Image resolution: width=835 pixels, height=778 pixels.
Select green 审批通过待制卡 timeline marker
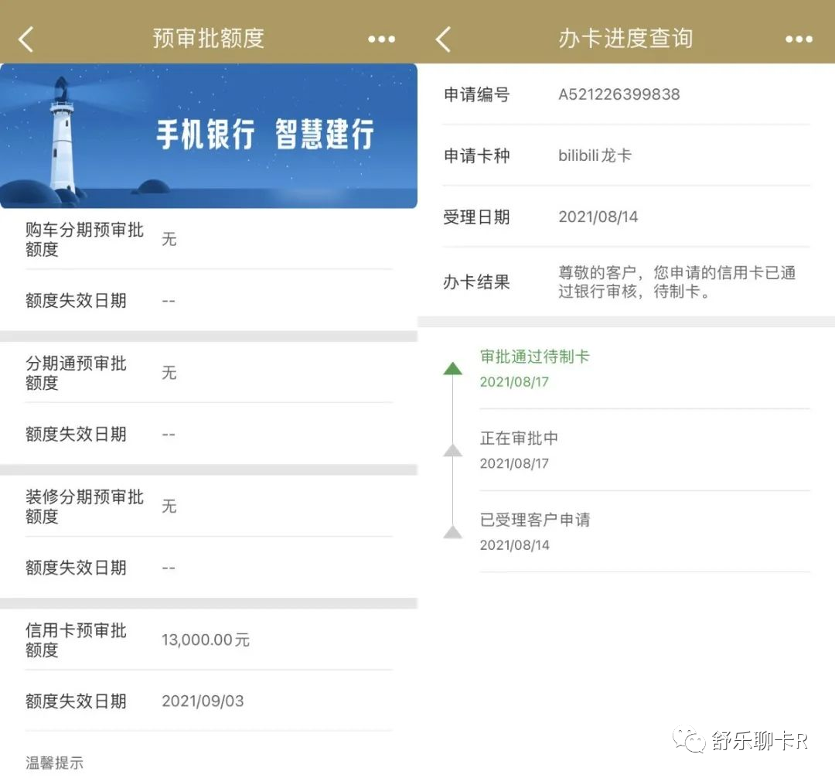452,368
